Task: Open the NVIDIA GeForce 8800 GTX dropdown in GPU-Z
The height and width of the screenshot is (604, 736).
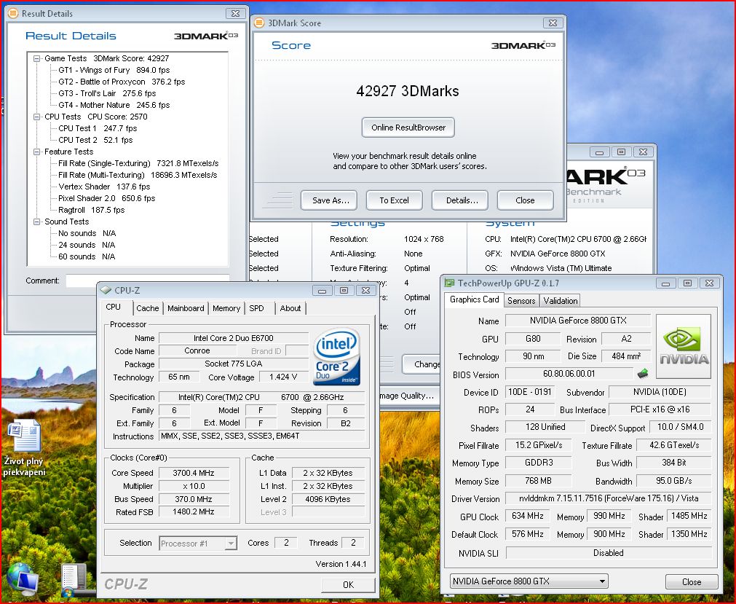Action: click(x=529, y=581)
